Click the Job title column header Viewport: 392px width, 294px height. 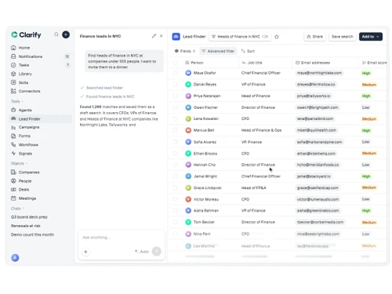[252, 63]
